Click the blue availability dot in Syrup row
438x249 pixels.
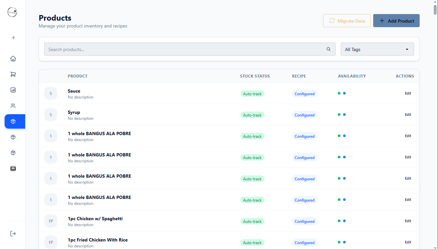pos(344,115)
